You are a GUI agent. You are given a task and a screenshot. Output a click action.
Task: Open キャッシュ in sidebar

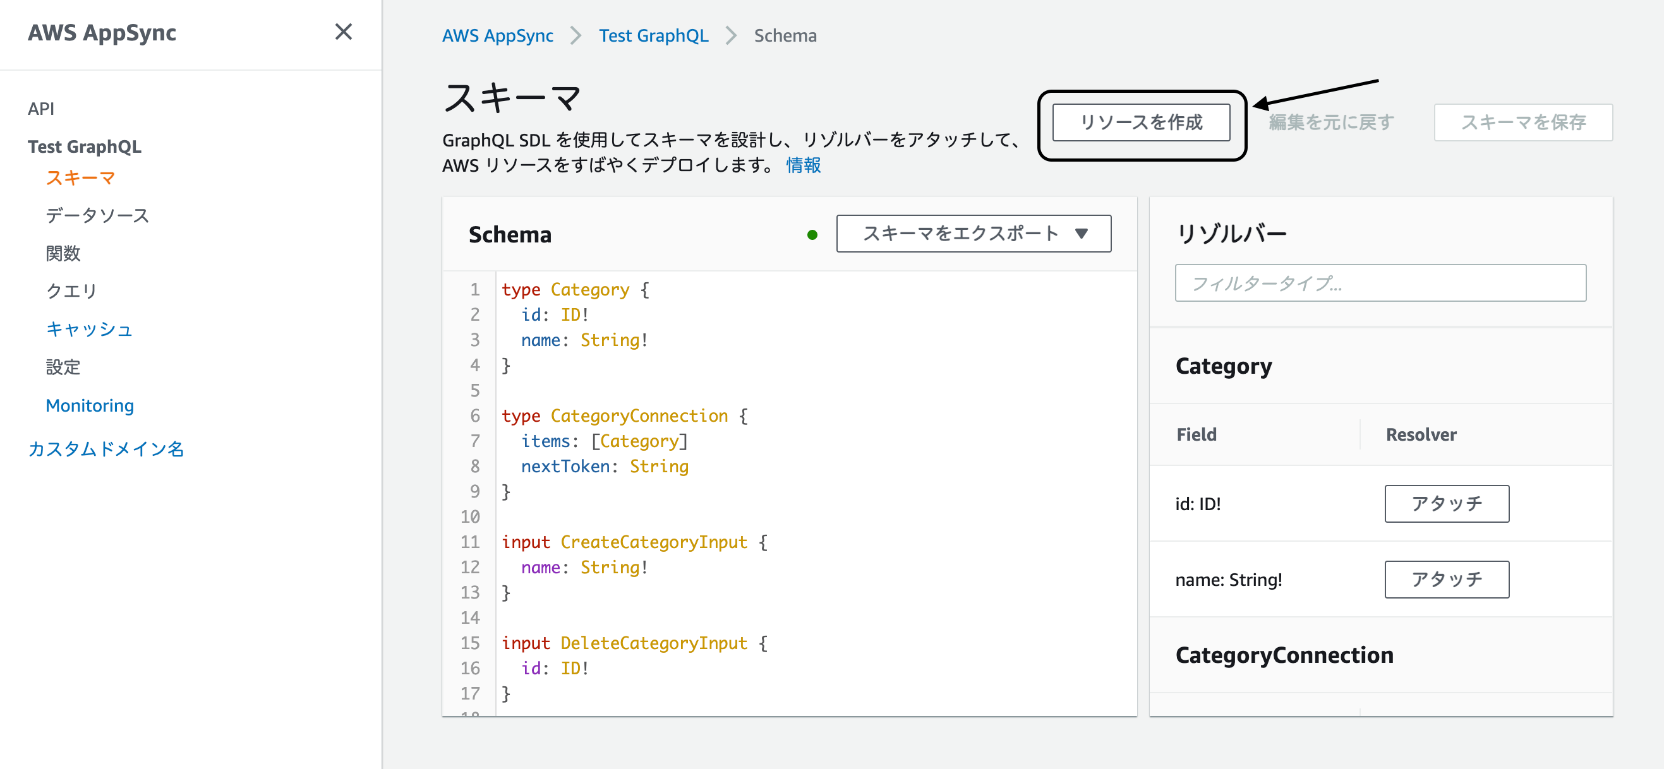[x=89, y=330]
